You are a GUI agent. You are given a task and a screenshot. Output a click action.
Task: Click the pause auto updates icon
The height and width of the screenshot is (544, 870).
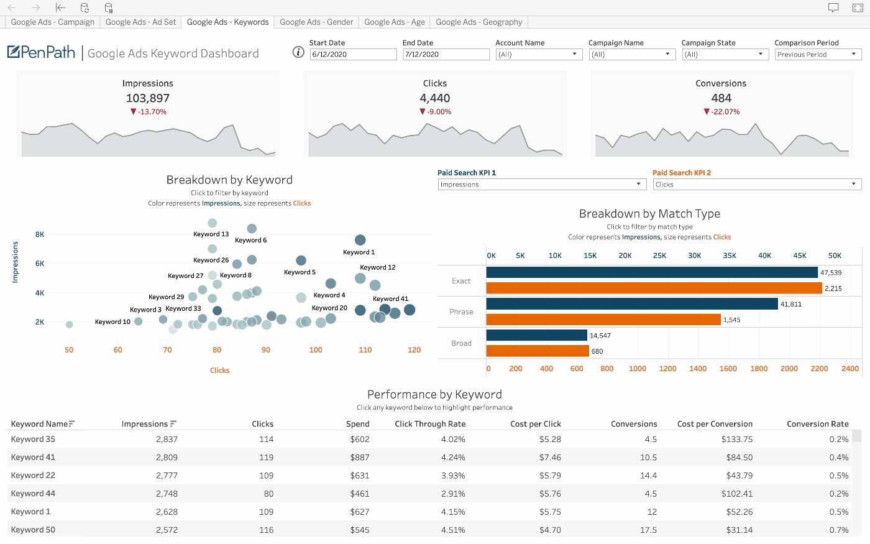[x=109, y=7]
